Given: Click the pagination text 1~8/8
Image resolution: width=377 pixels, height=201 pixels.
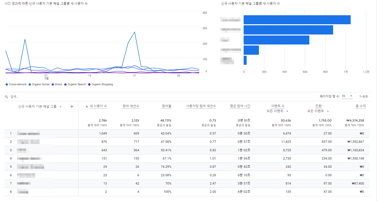Looking at the screenshot, I should (x=363, y=96).
